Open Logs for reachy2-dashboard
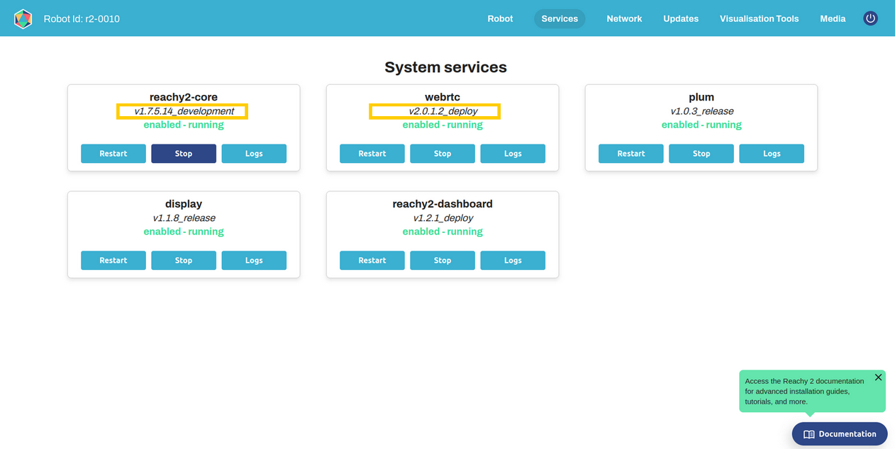The image size is (895, 449). point(513,261)
